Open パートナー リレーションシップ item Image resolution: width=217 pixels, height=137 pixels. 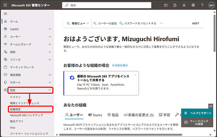point(29,134)
